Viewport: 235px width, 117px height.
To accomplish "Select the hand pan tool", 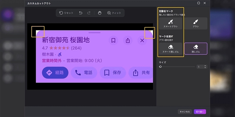I will (100, 13).
